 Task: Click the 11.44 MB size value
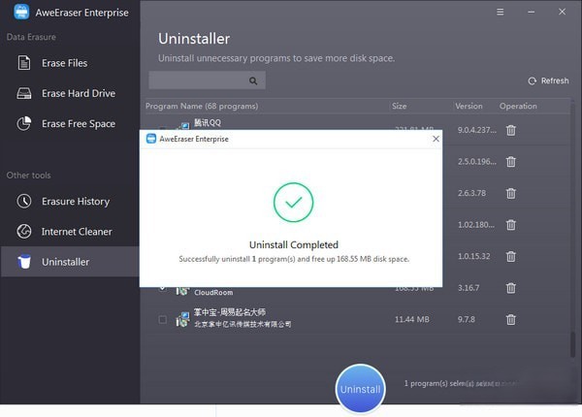tap(412, 319)
